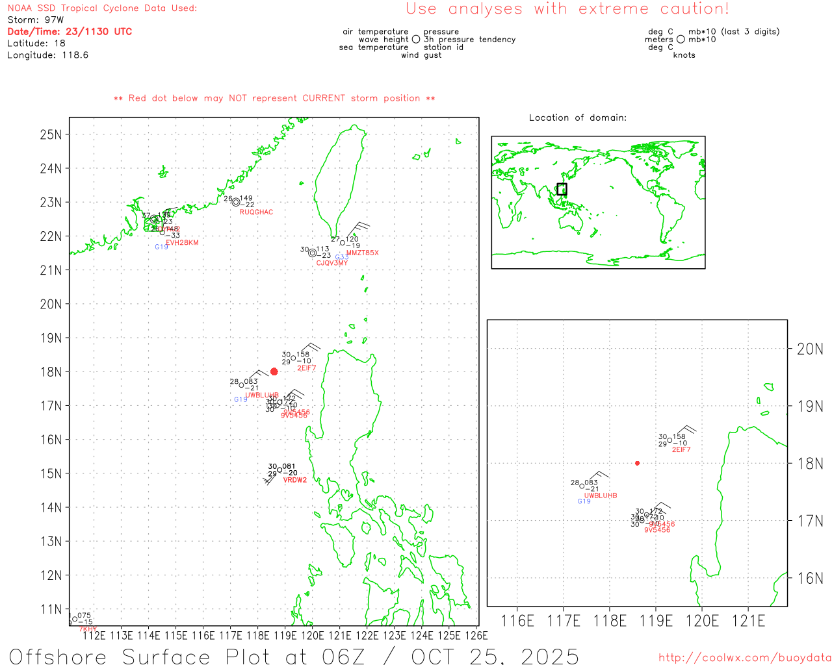Click the red Date/Time 23/1130 UTC text

70,32
